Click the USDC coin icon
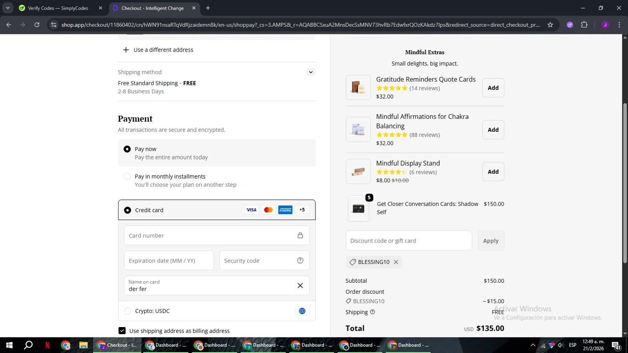Image resolution: width=628 pixels, height=353 pixels. coord(302,311)
